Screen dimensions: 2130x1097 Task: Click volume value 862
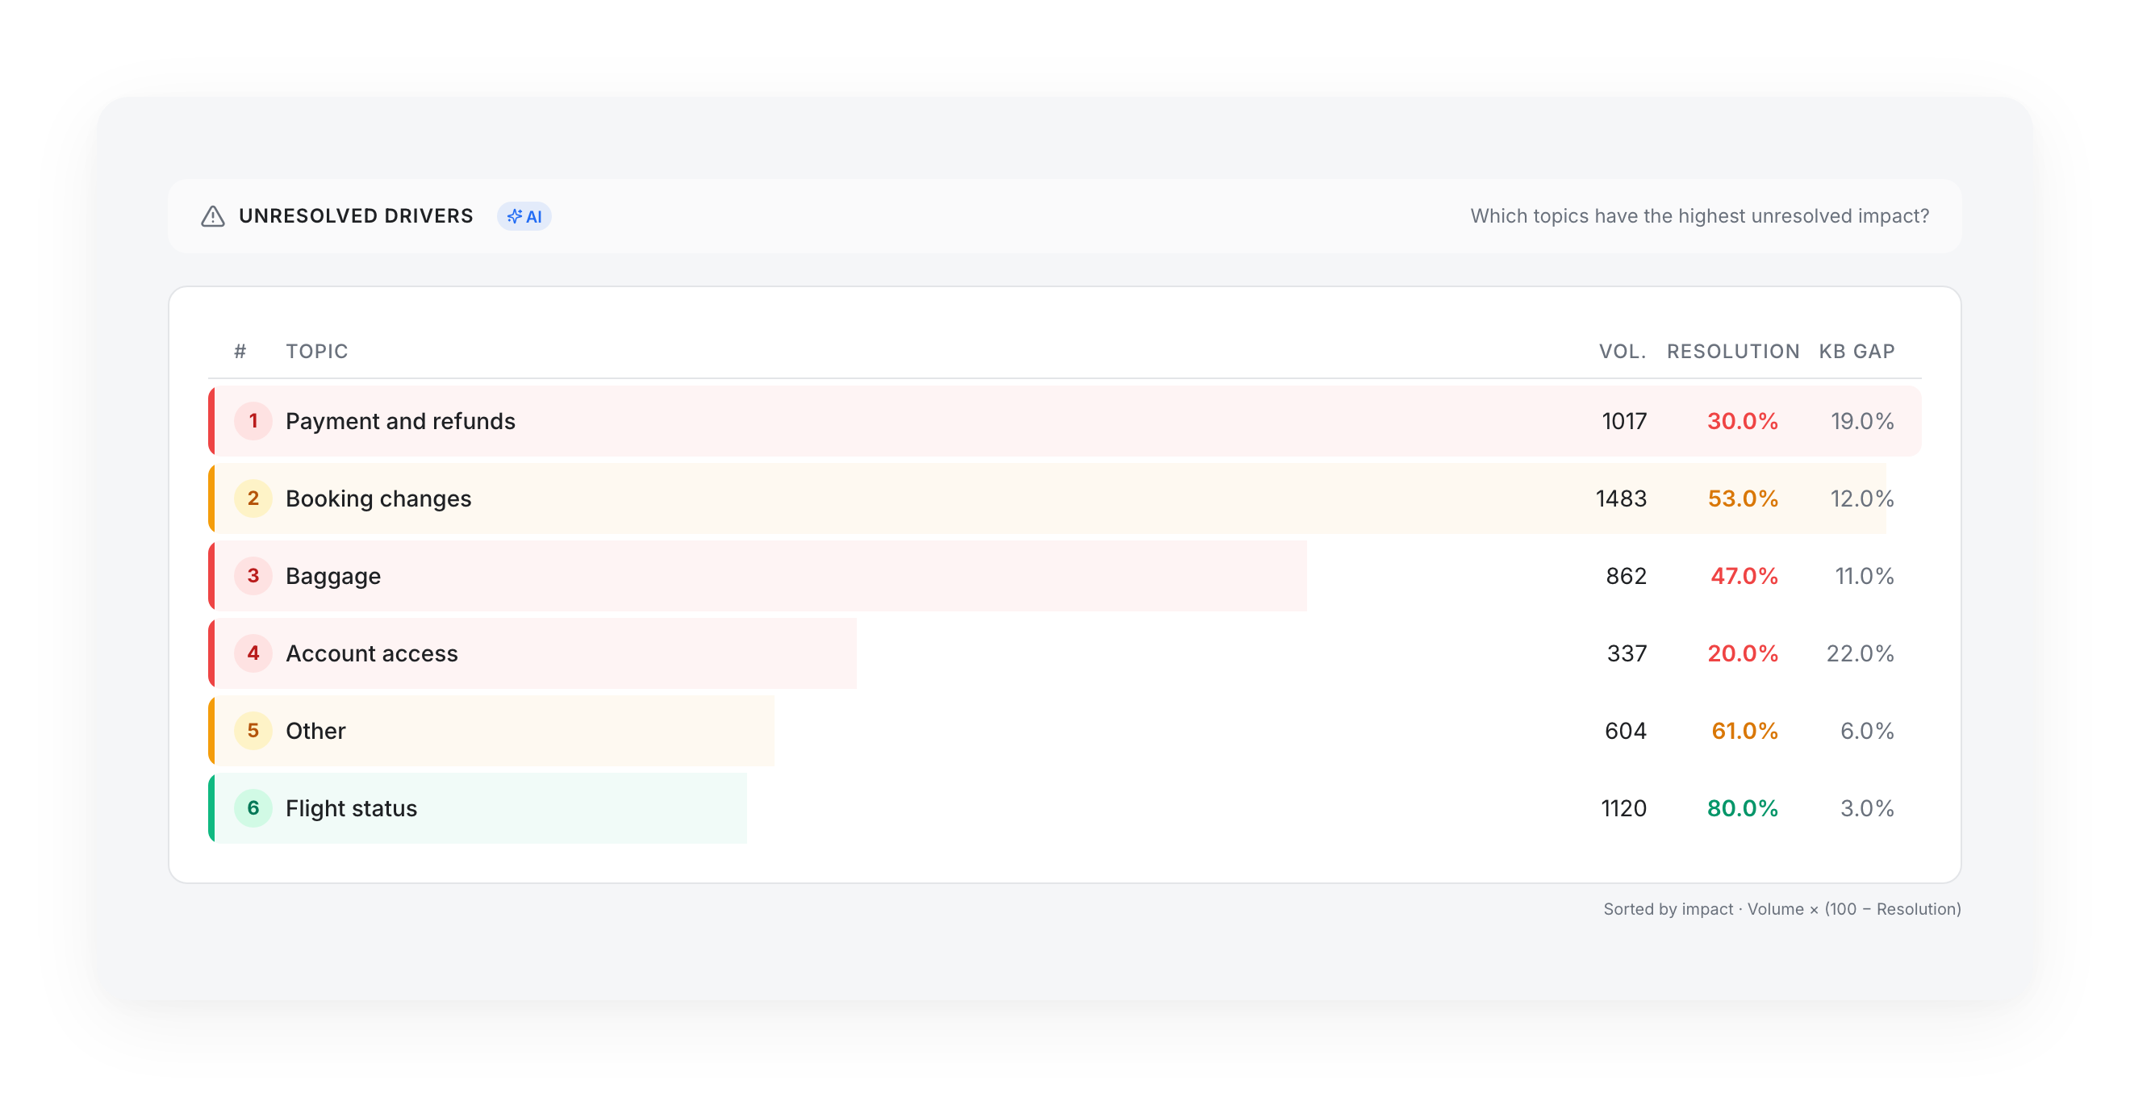(1626, 576)
